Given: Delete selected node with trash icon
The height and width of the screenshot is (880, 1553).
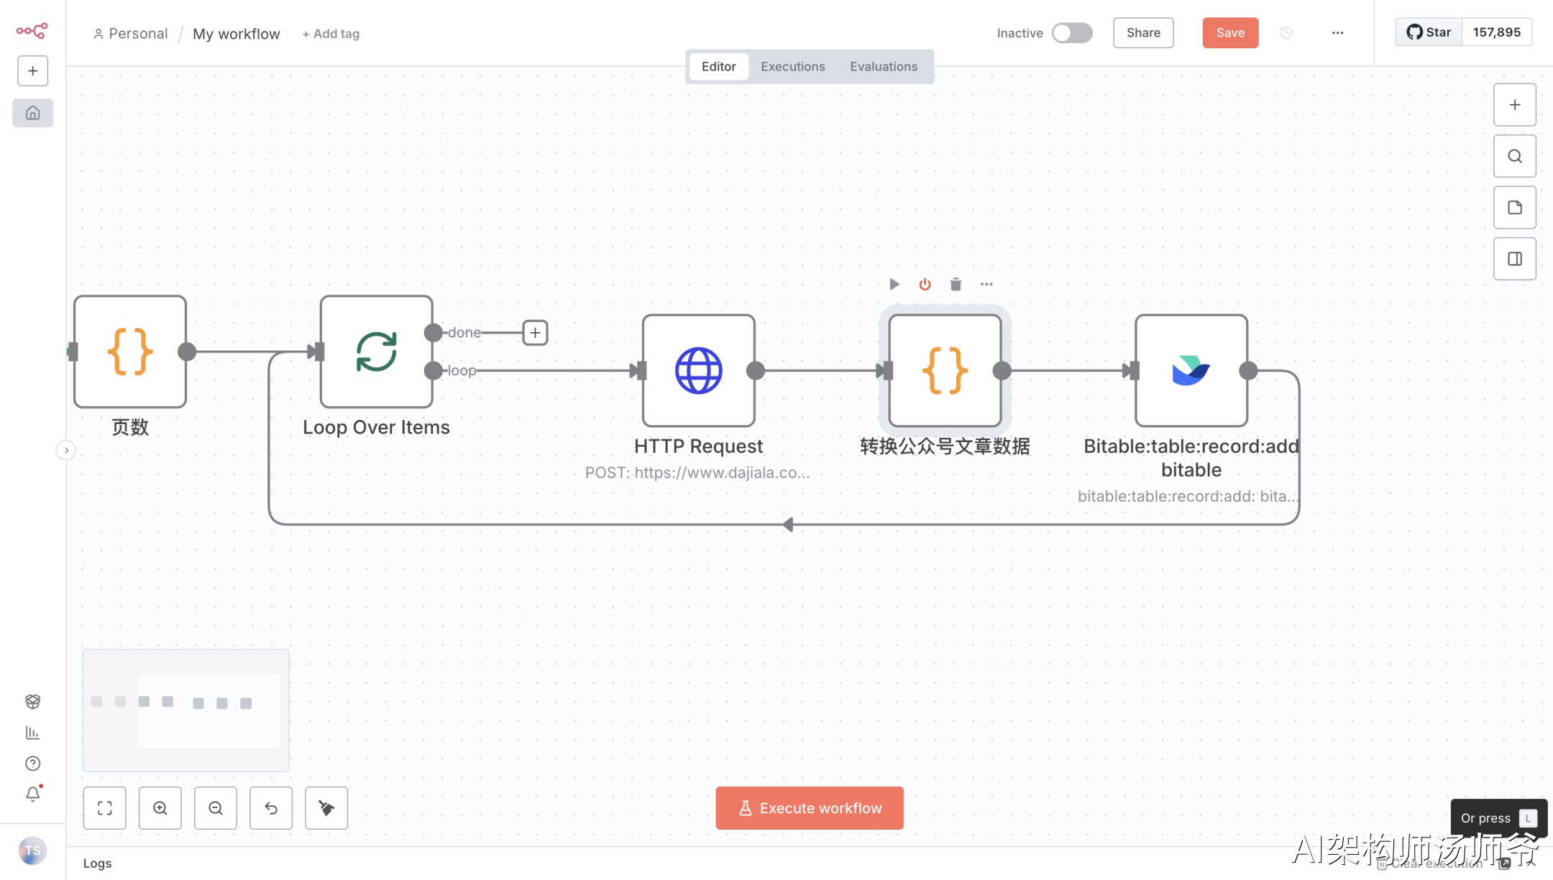Looking at the screenshot, I should [x=956, y=284].
